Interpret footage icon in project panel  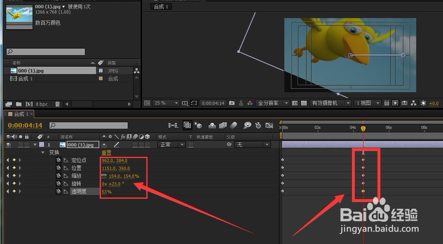tap(9, 104)
